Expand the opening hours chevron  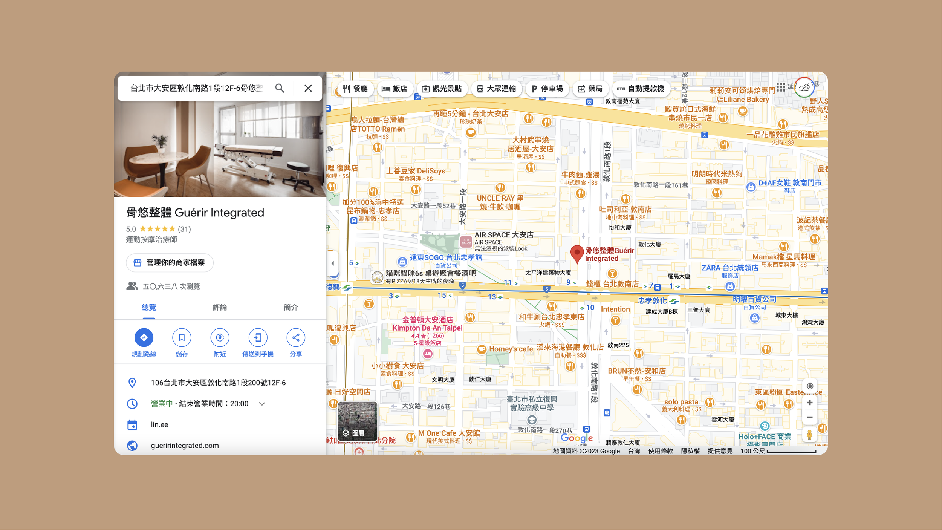tap(262, 404)
